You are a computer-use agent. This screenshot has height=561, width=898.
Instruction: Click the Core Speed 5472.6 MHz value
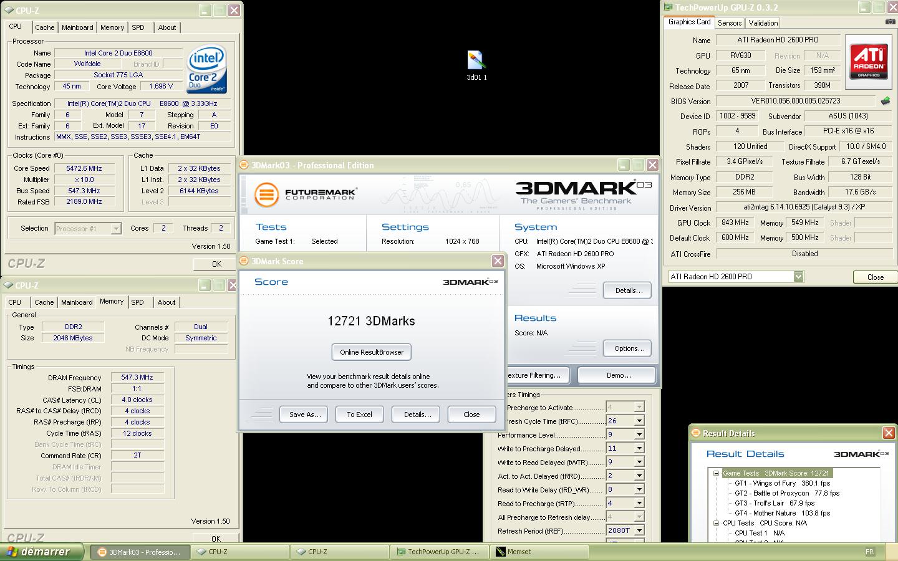tap(84, 168)
